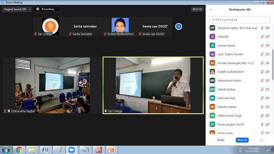Image resolution: width=274 pixels, height=154 pixels.
Task: Click the Mute All button
Action: point(242,140)
